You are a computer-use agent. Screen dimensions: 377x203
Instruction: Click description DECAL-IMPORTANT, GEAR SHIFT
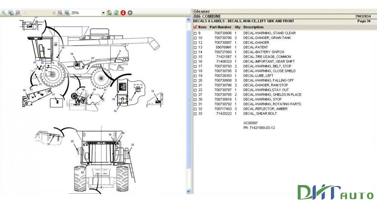point(269,61)
